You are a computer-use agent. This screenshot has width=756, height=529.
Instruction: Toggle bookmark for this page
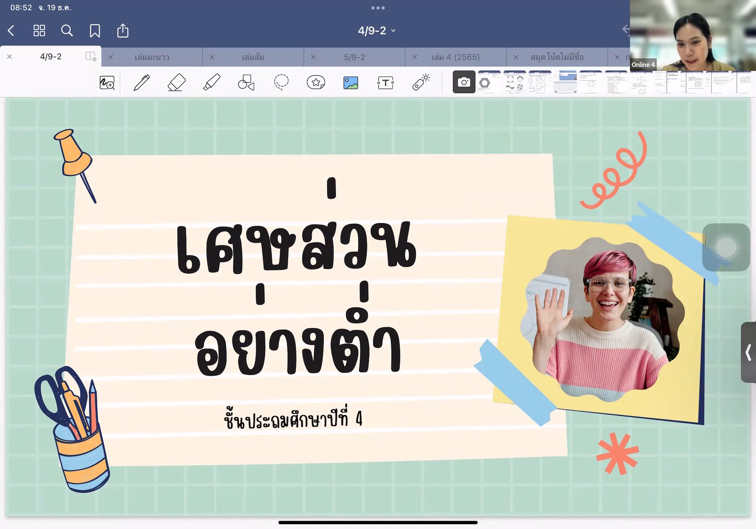point(94,31)
